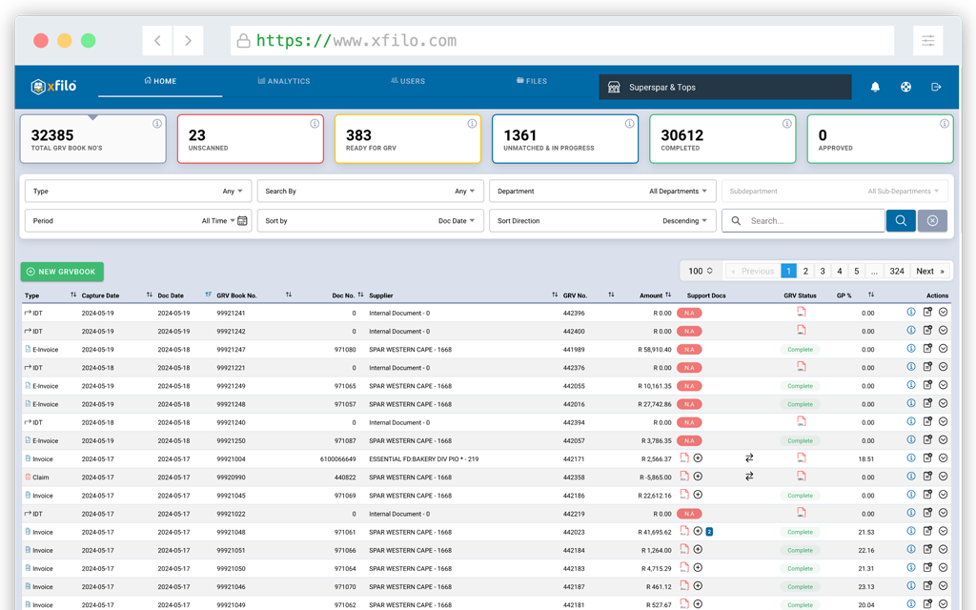Viewport: 976px width, 610px height.
Task: Open the Files tab
Action: [532, 81]
